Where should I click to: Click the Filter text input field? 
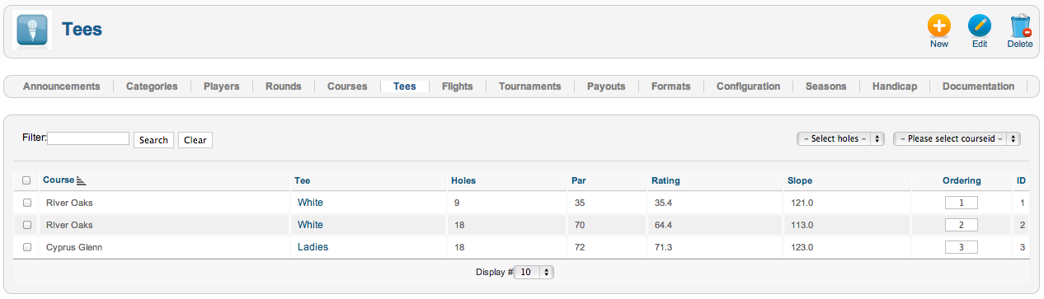click(88, 138)
